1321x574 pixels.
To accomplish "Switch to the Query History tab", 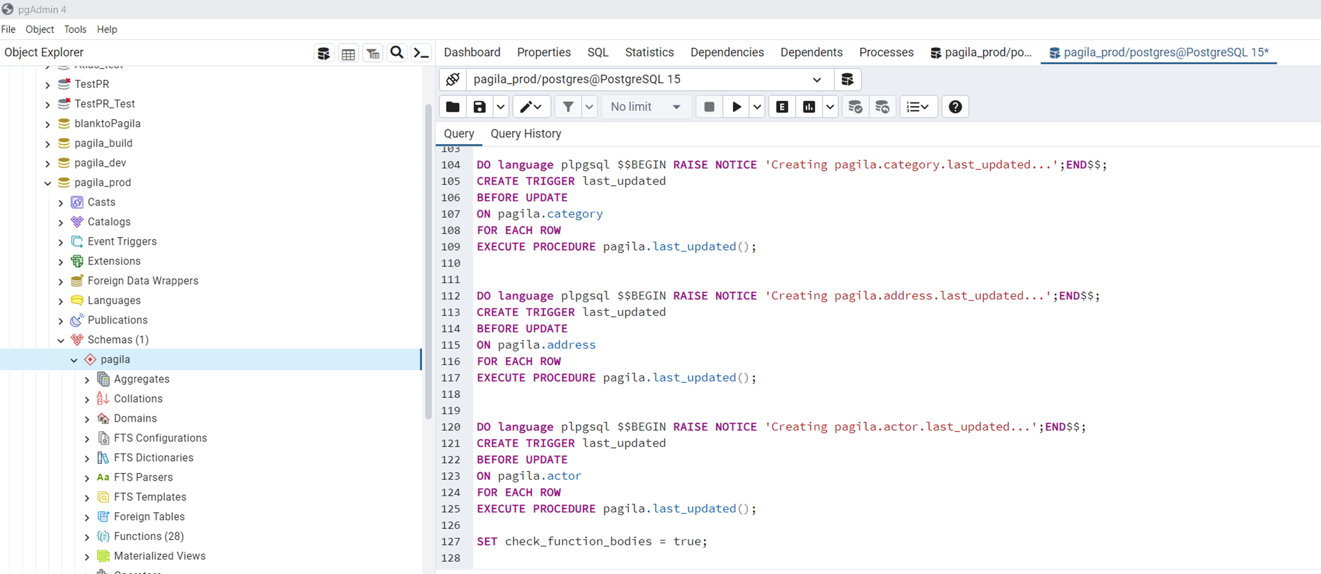I will coord(525,134).
